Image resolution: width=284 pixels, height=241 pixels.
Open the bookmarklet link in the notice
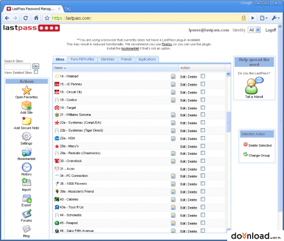(130, 49)
